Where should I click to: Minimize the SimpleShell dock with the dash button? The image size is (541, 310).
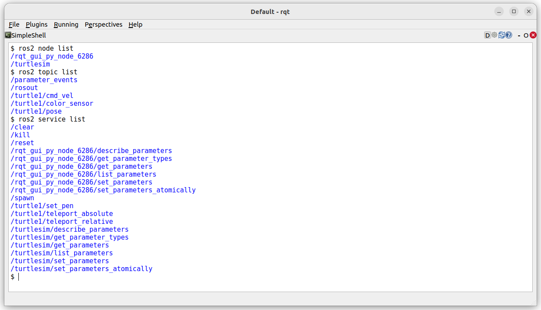click(x=519, y=35)
